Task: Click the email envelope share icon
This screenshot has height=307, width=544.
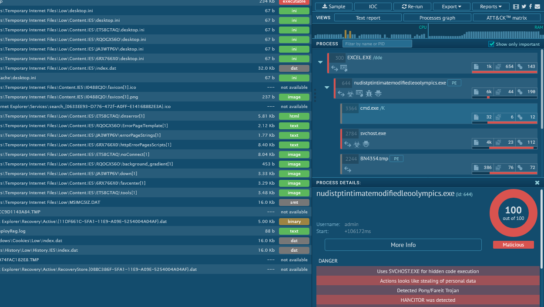Action: pyautogui.click(x=537, y=7)
